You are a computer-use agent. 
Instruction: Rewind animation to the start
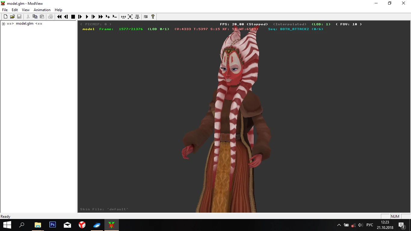click(59, 17)
